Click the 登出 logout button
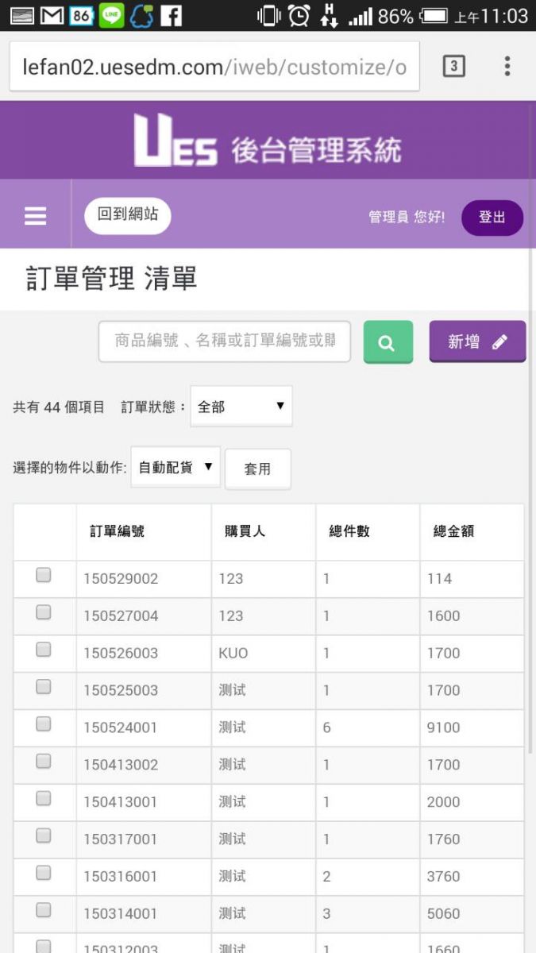This screenshot has width=536, height=953. pyautogui.click(x=492, y=218)
